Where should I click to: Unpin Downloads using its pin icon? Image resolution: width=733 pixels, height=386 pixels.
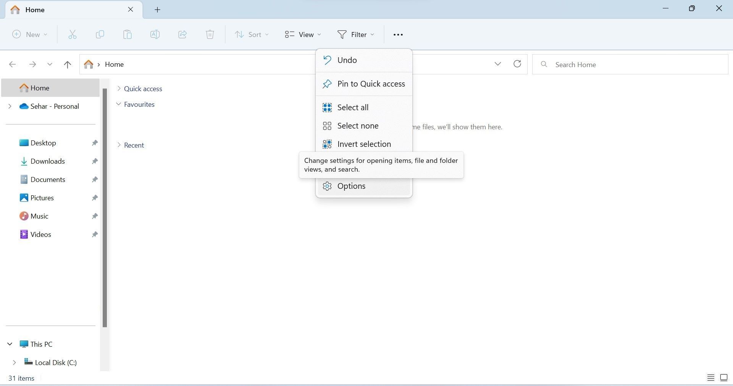[94, 161]
